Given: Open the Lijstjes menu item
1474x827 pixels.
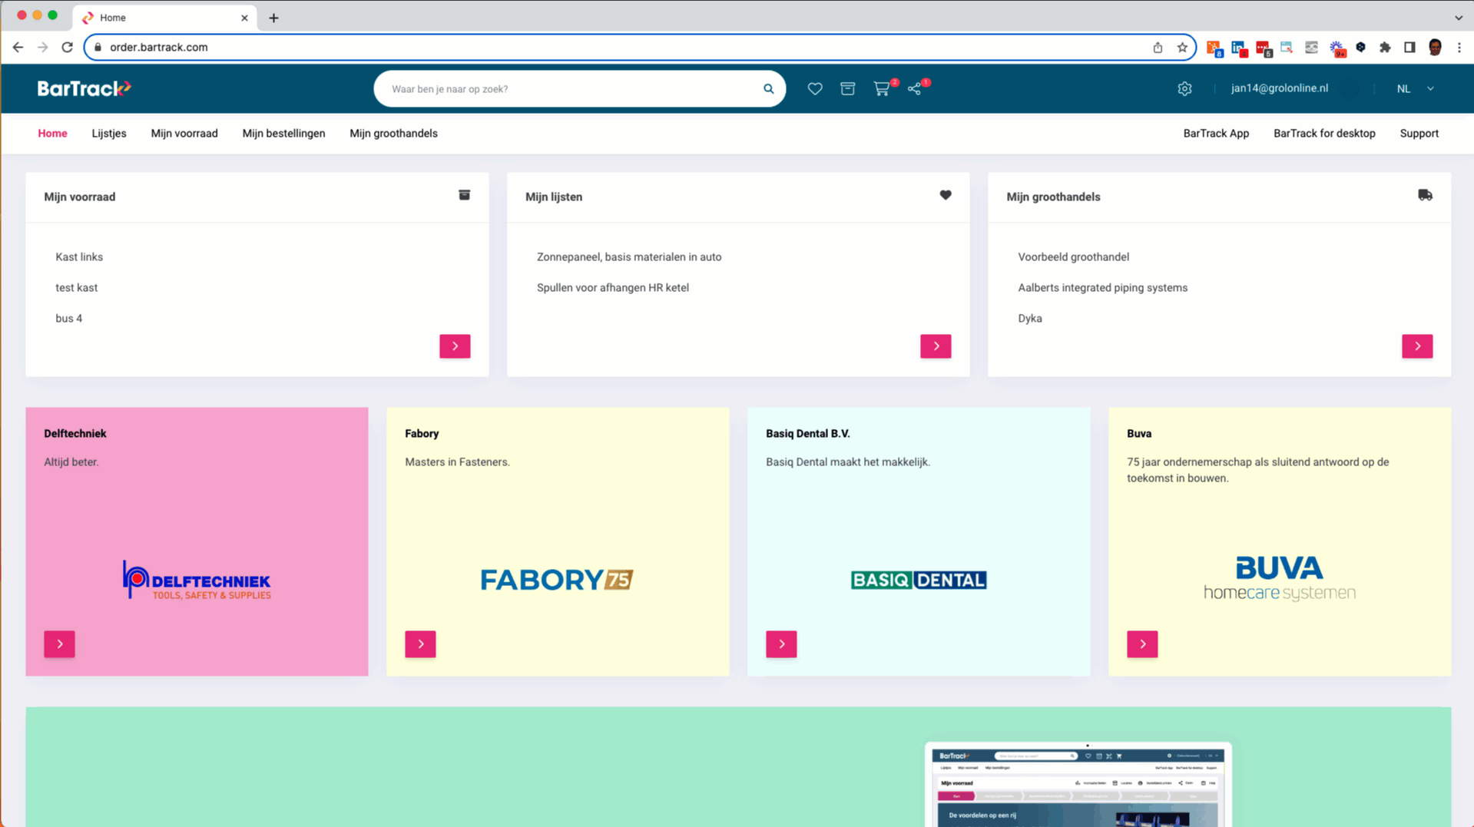Looking at the screenshot, I should [x=109, y=134].
